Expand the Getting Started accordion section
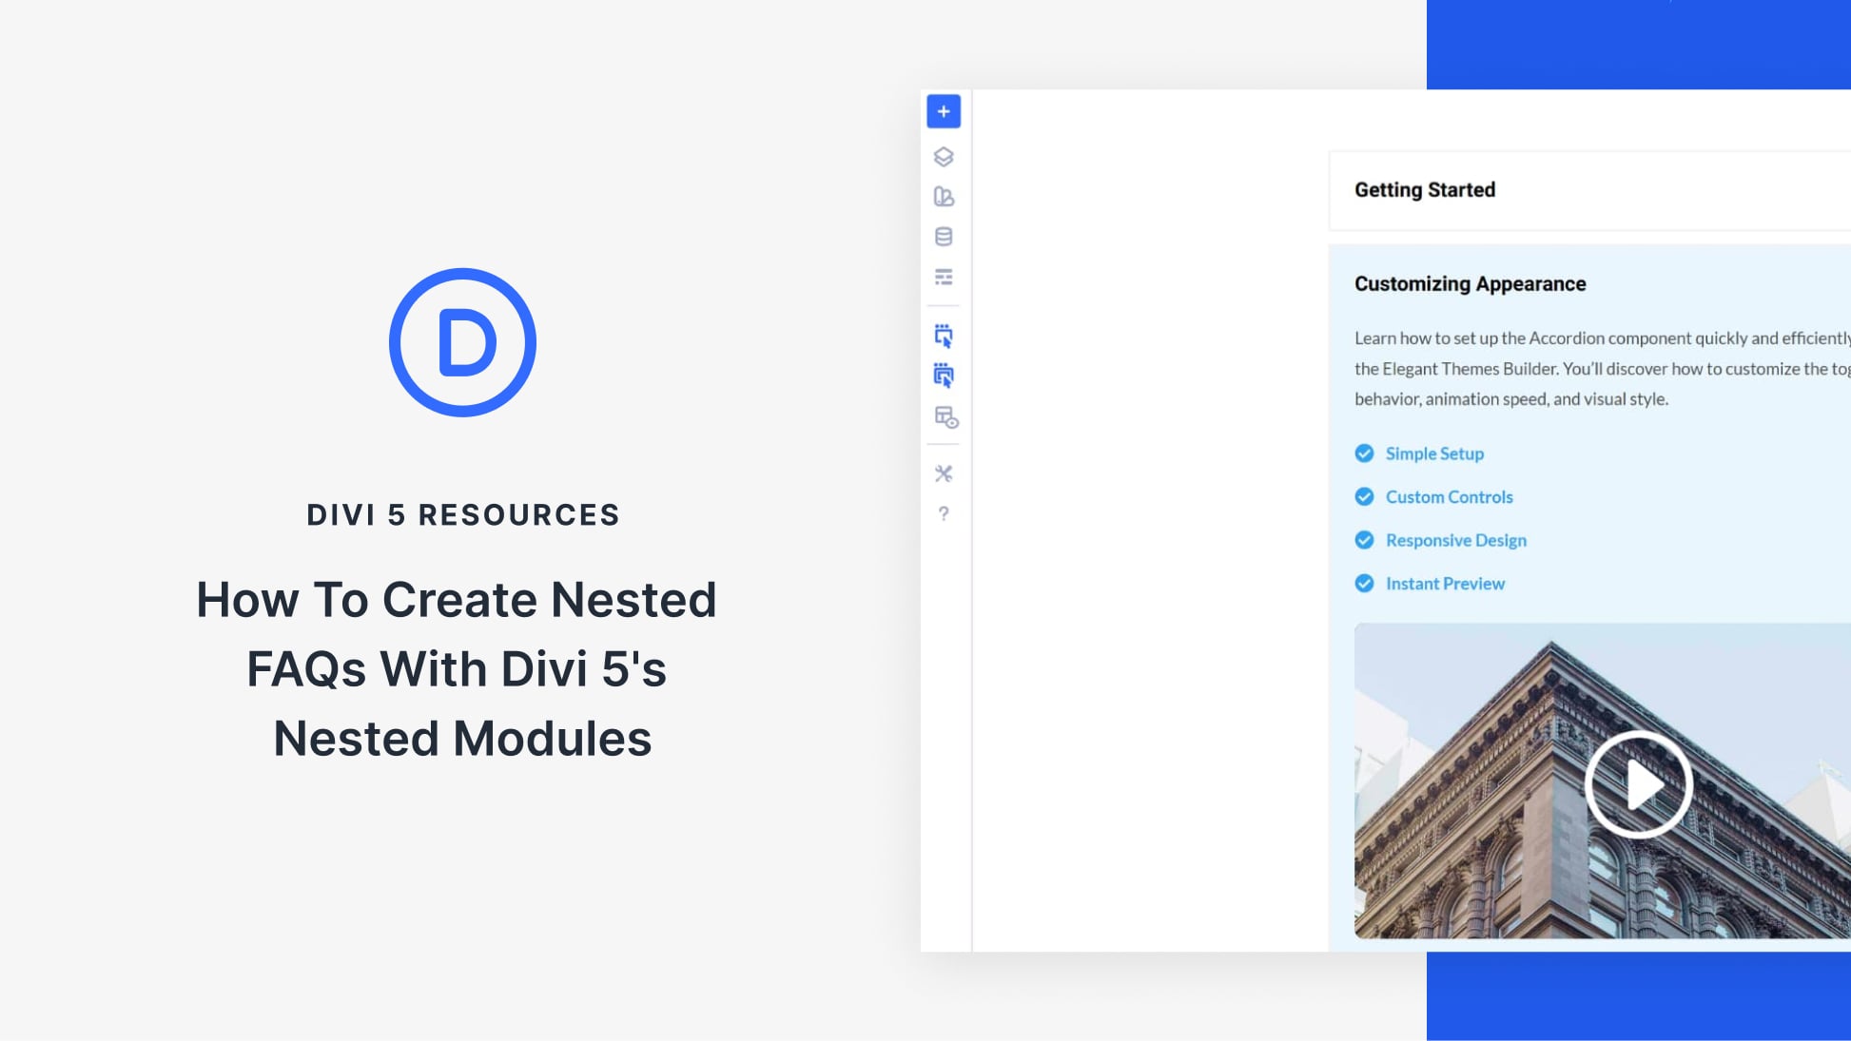The width and height of the screenshot is (1851, 1041). [x=1424, y=190]
